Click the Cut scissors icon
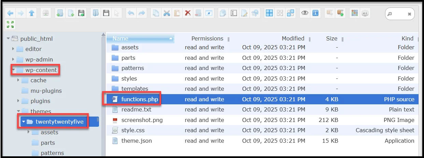 [167, 13]
